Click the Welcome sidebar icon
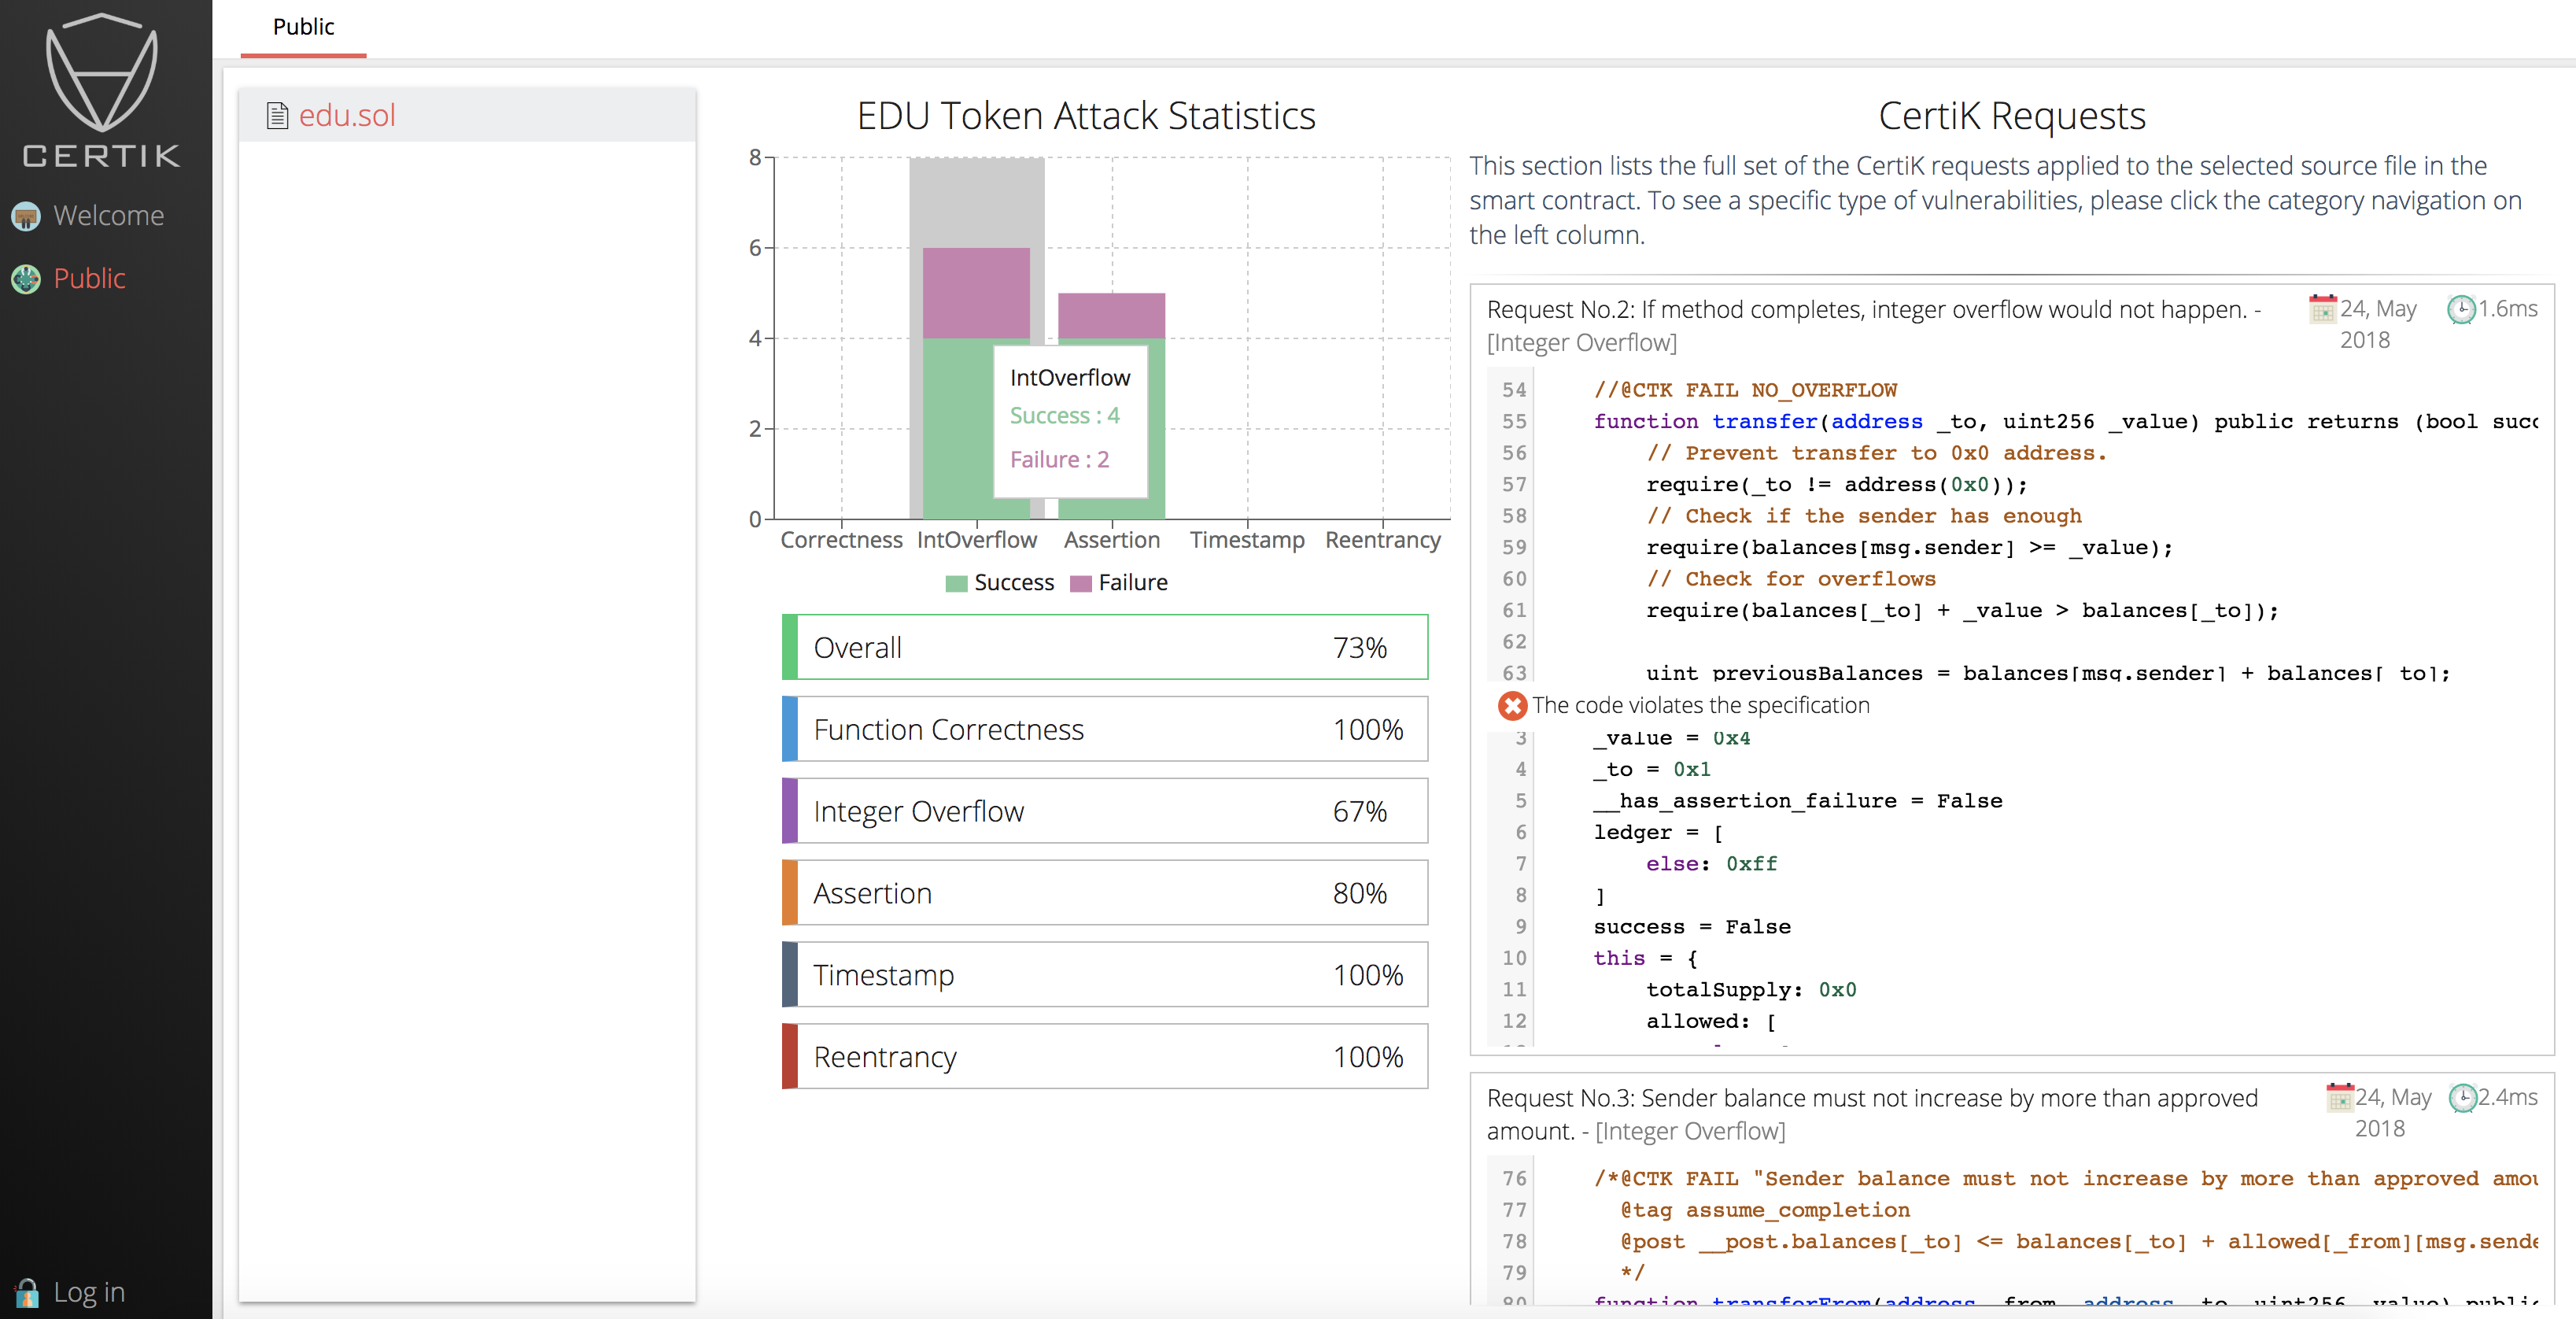 coord(26,216)
